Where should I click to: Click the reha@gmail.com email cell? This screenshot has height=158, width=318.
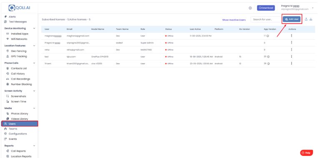pos(75,50)
